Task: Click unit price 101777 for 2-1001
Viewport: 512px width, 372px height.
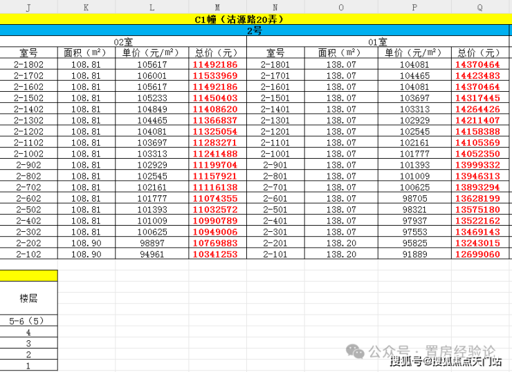Action: (414, 153)
